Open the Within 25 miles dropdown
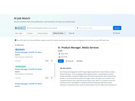 click(x=59, y=33)
